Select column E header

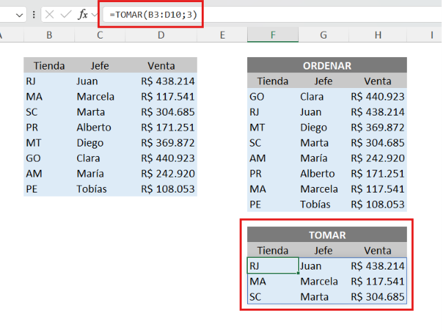pos(222,35)
